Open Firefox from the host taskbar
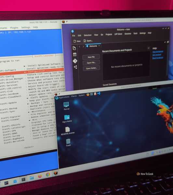This screenshot has width=173, height=195. click(x=40, y=176)
